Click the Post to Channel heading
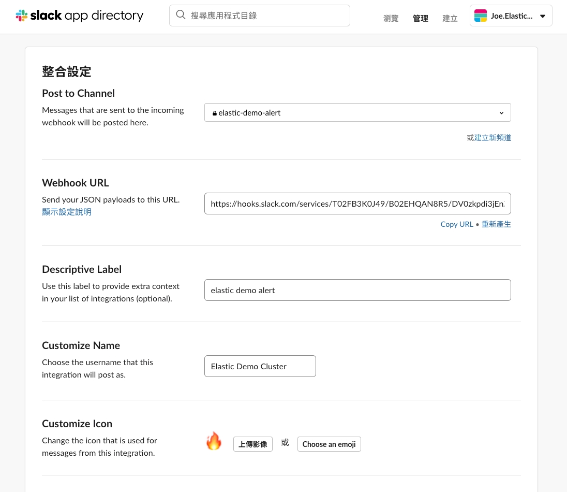The image size is (567, 492). (78, 93)
